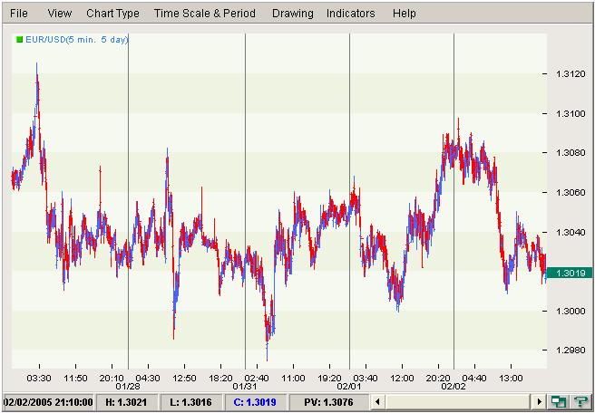
Task: Click the 12:00 time axis label
Action: (402, 379)
